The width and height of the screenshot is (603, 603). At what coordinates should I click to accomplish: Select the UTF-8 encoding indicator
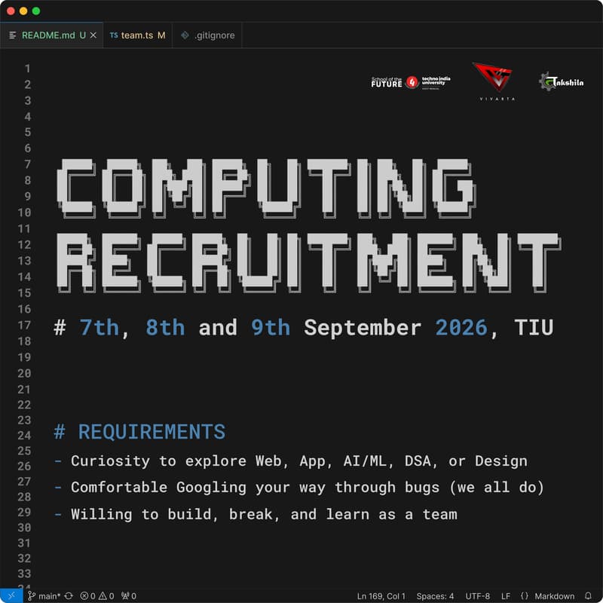pyautogui.click(x=478, y=596)
